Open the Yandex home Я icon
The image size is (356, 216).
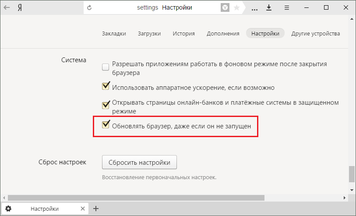click(x=20, y=7)
